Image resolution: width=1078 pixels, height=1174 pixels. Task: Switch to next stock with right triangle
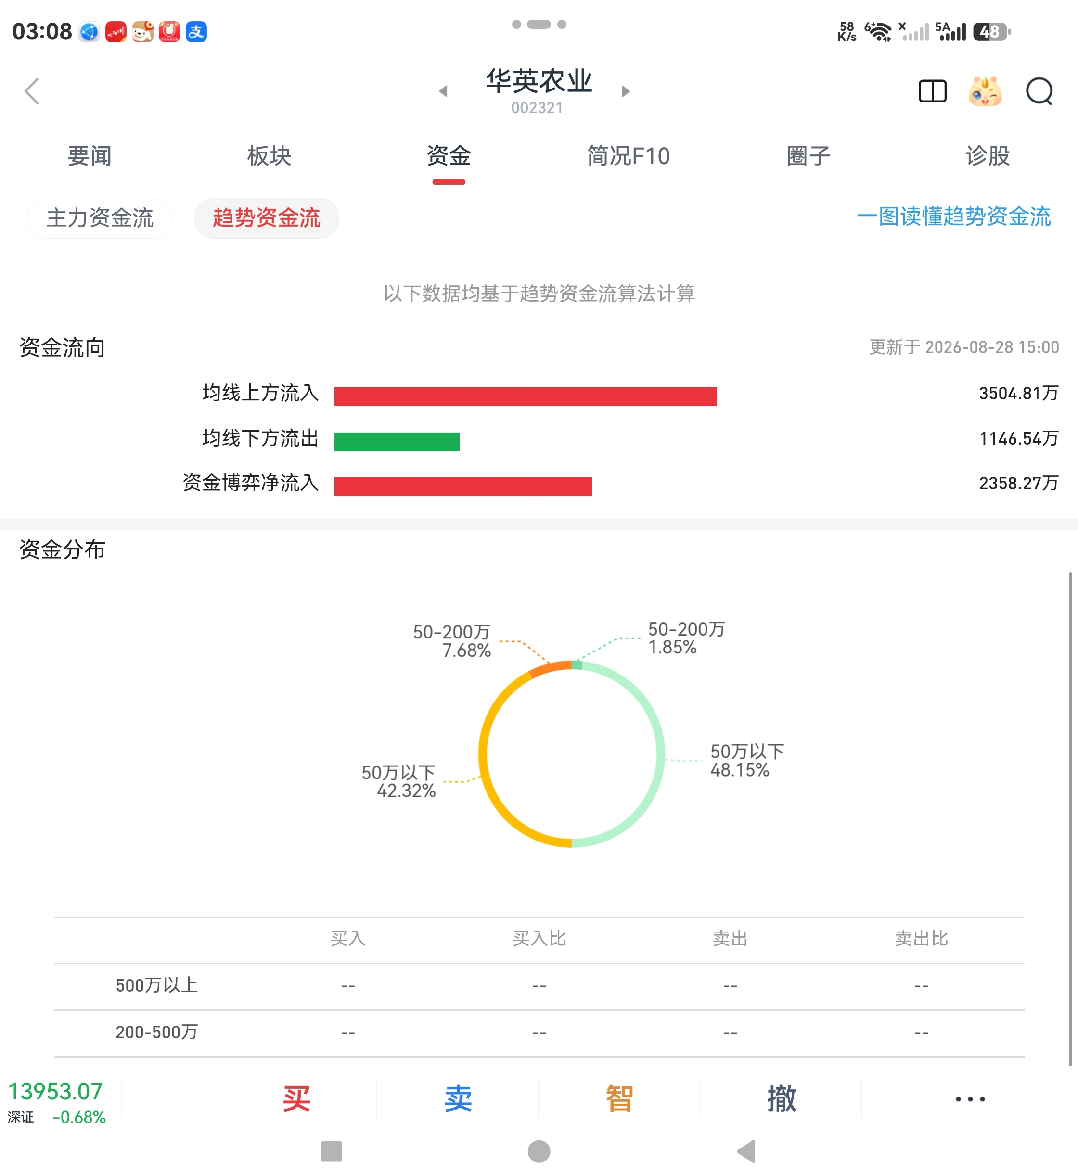tap(625, 91)
